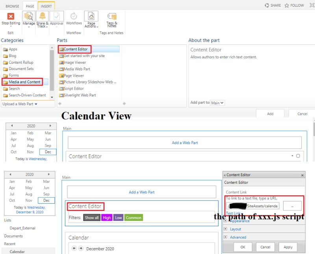Image resolution: width=315 pixels, height=254 pixels.
Task: Check the Content Editor web part selection box
Action: (298, 155)
